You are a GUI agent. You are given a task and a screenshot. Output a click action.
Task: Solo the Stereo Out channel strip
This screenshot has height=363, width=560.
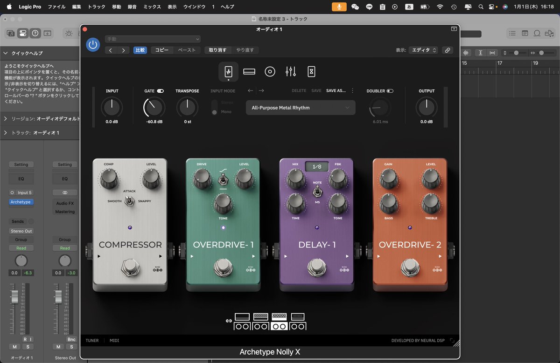pyautogui.click(x=71, y=347)
